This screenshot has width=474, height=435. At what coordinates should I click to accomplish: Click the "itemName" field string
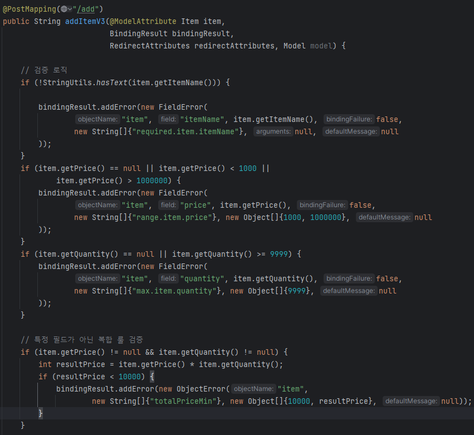coord(202,119)
